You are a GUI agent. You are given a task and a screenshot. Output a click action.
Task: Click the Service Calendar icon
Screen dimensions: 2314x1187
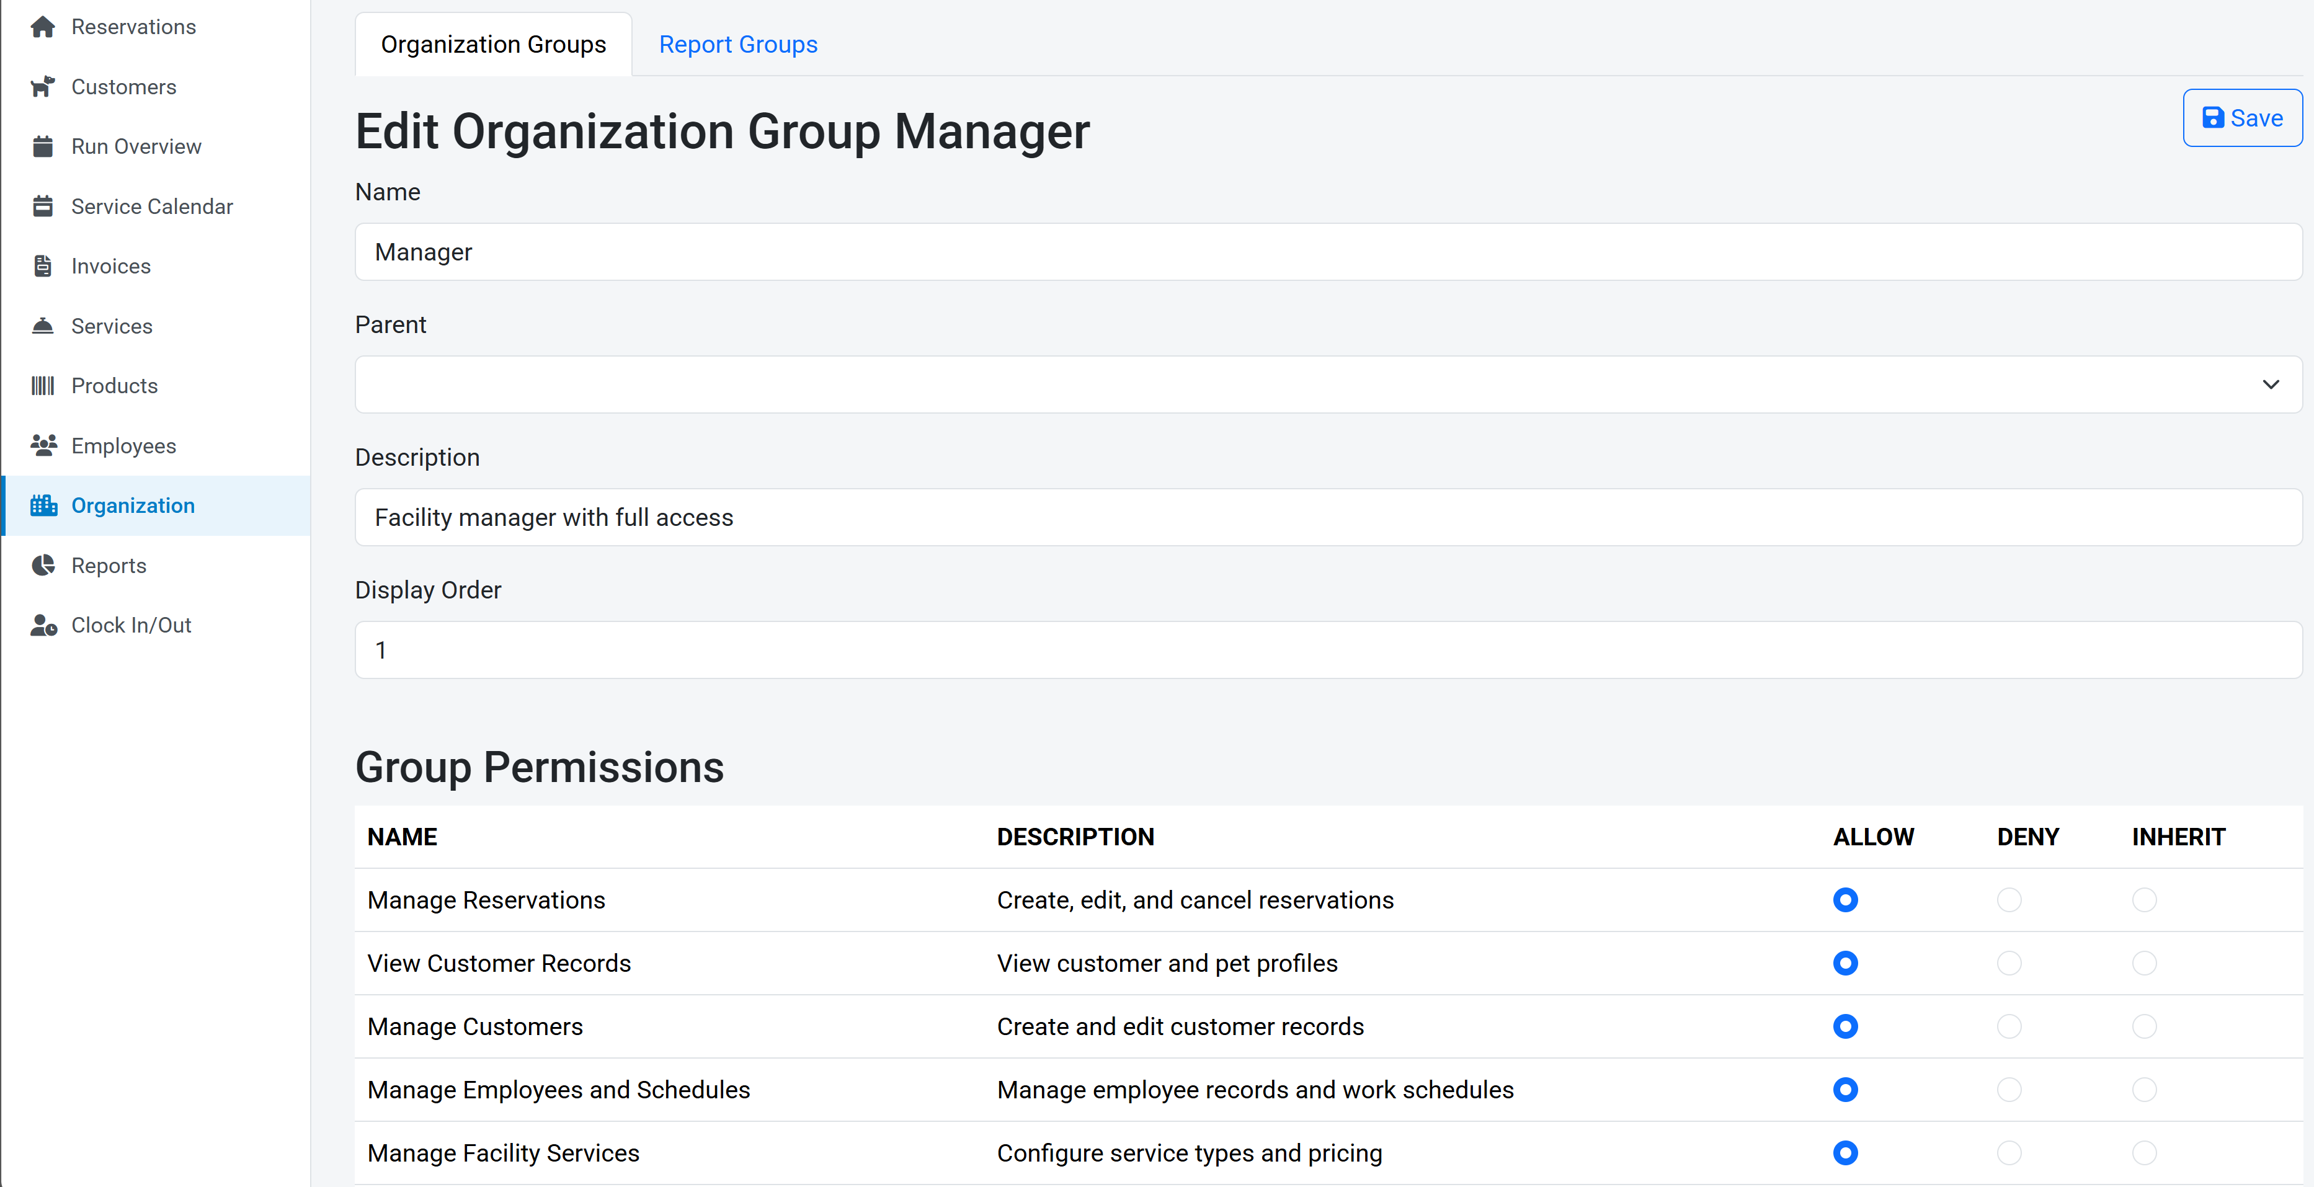[42, 207]
